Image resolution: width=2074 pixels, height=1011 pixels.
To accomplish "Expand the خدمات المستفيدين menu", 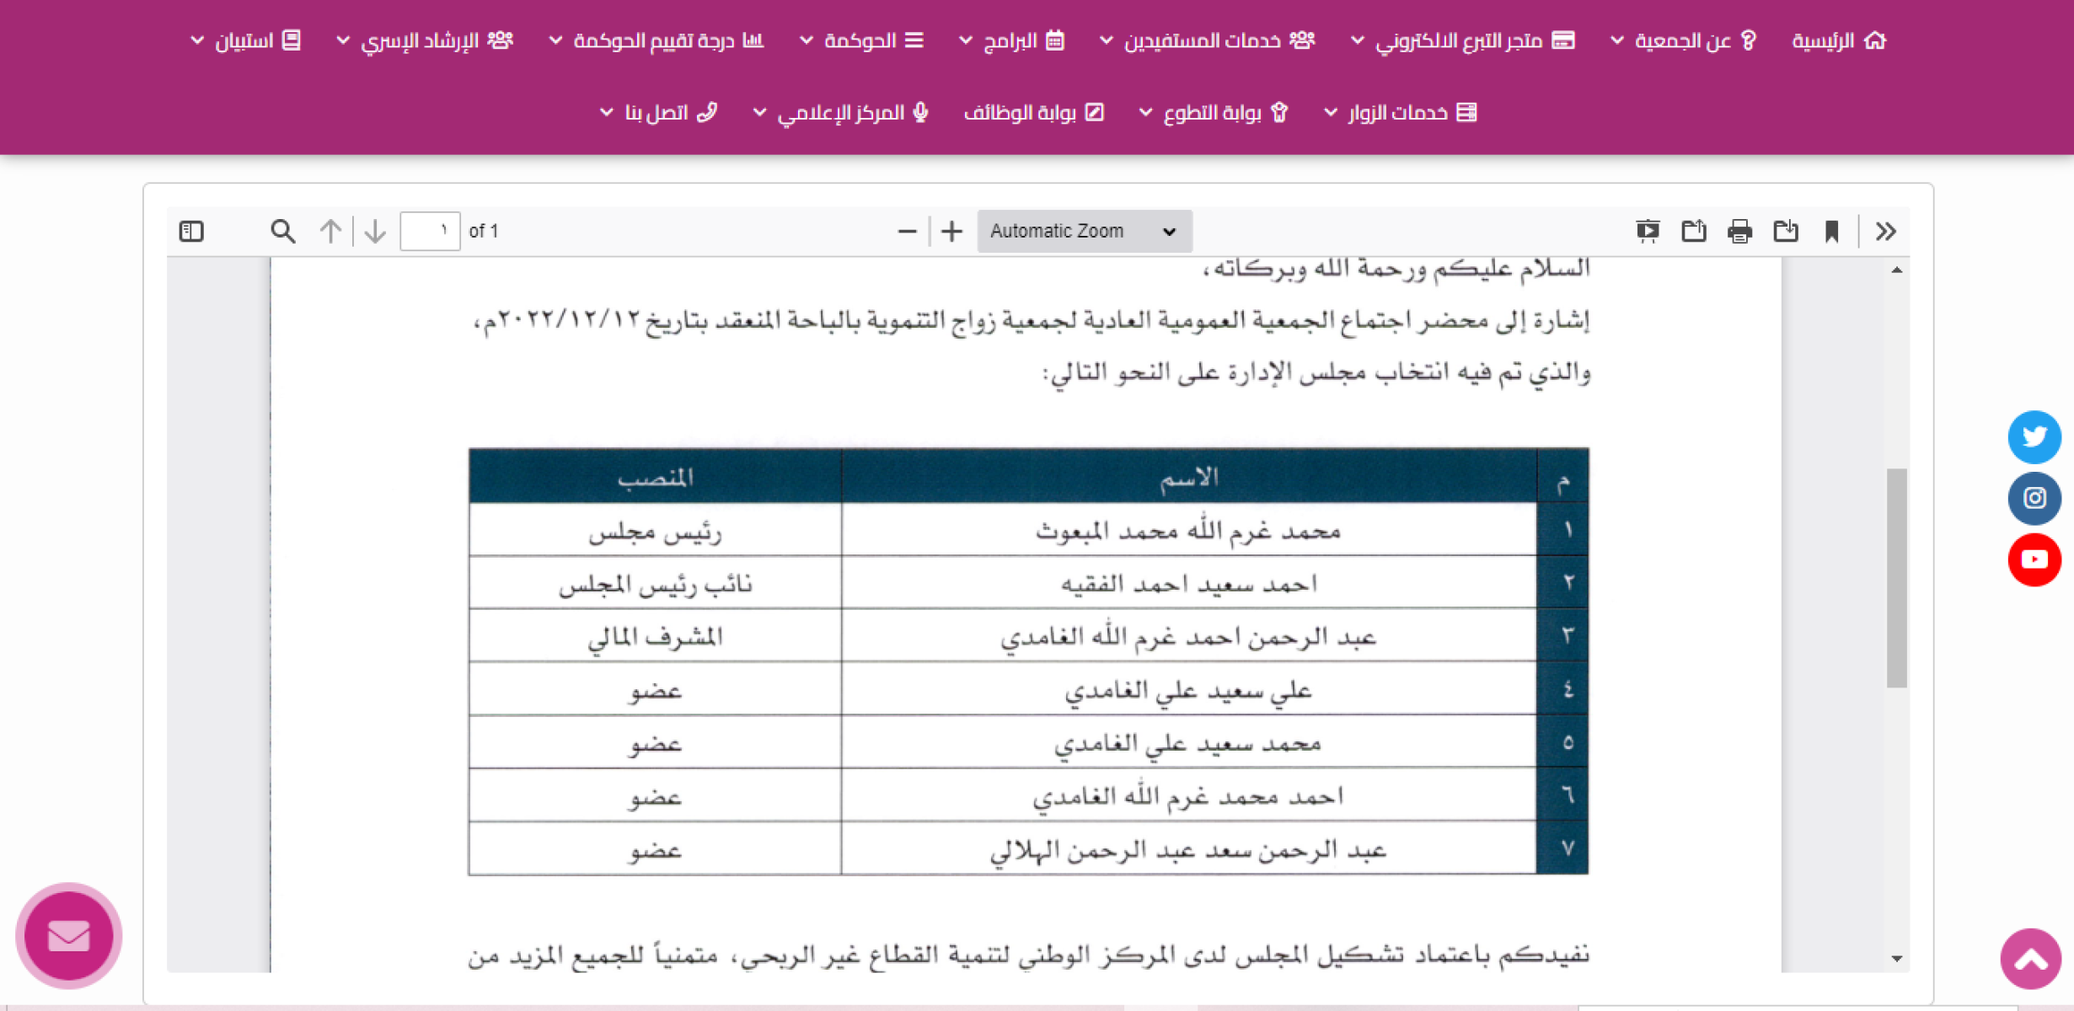I will [x=1207, y=40].
